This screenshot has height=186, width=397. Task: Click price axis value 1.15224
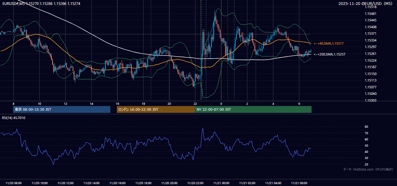(x=371, y=60)
